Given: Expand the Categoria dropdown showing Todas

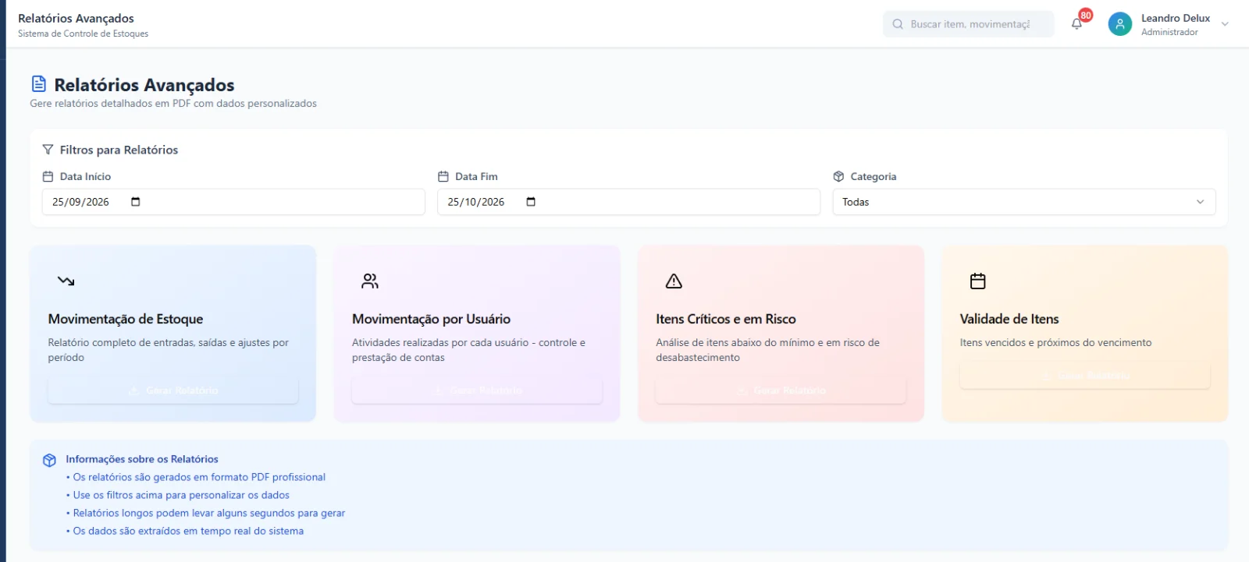Looking at the screenshot, I should click(1023, 202).
